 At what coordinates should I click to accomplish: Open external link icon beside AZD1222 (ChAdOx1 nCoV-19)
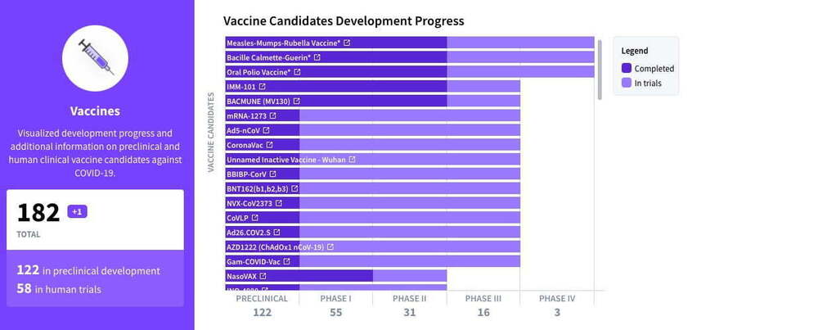tap(330, 247)
